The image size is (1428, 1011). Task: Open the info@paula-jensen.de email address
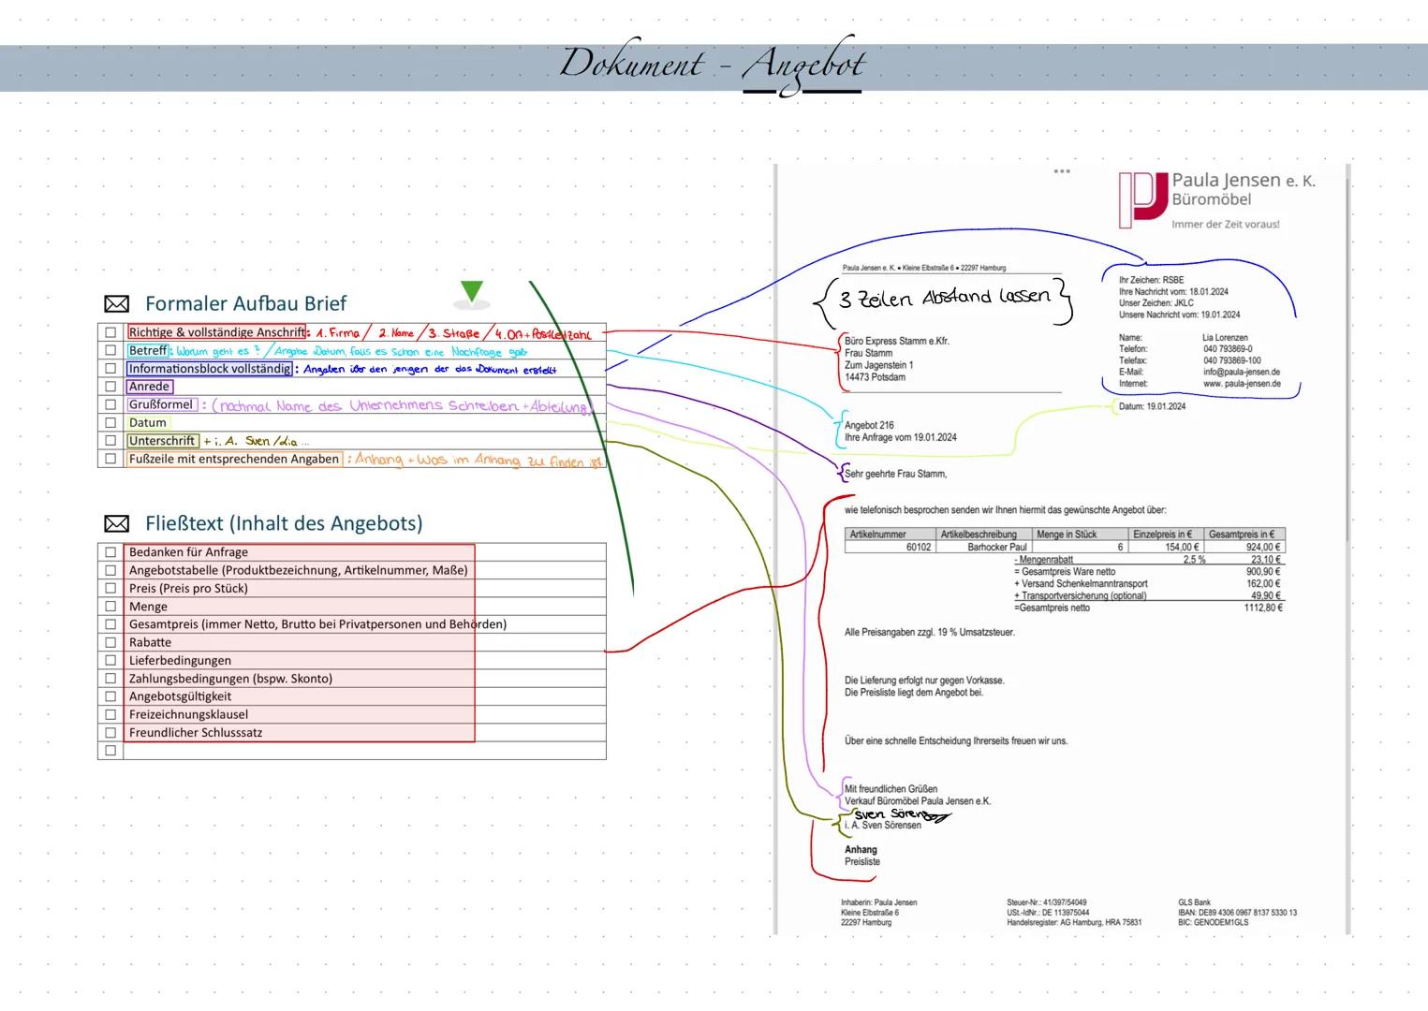coord(1241,372)
